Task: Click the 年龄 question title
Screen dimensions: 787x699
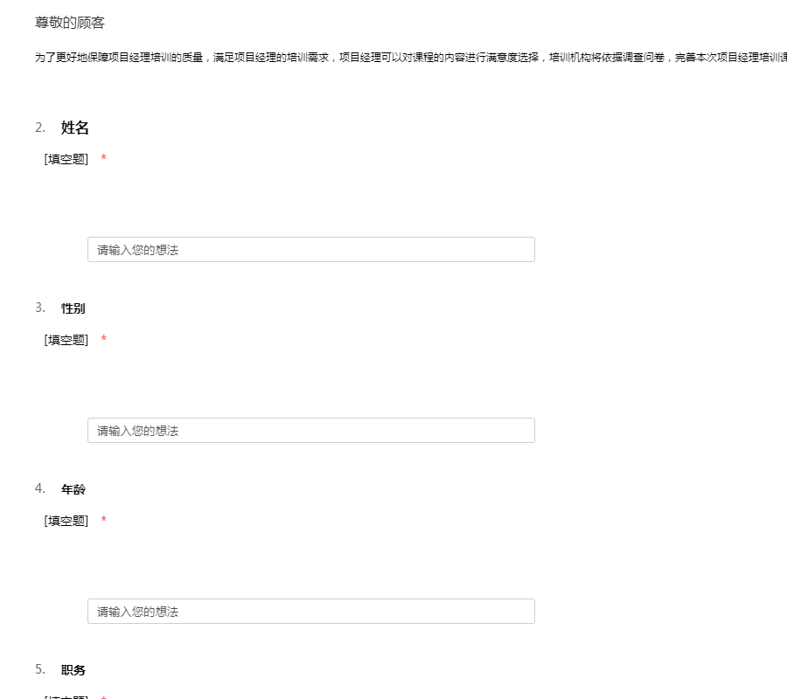Action: [73, 489]
